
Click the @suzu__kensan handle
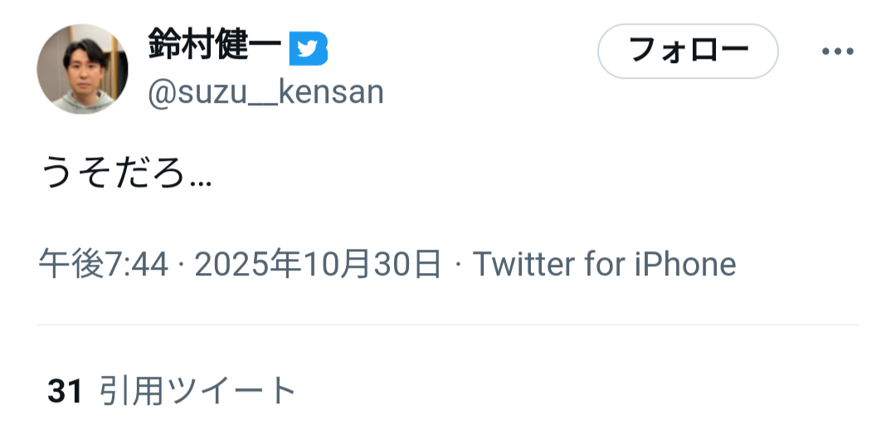(x=265, y=92)
